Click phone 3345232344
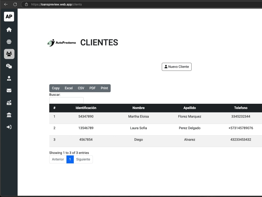 [x=241, y=116]
